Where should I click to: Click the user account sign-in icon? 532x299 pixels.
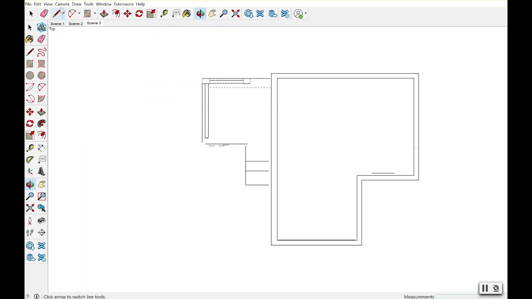pyautogui.click(x=298, y=14)
